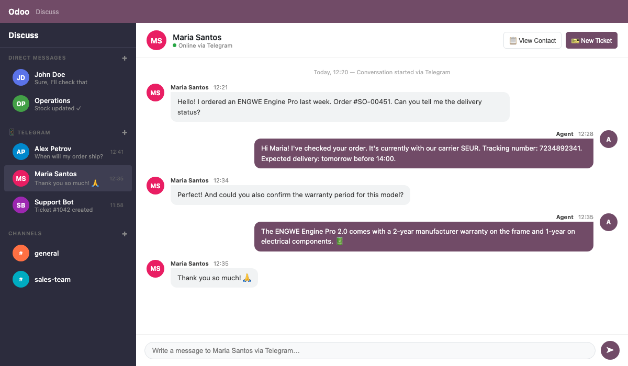The width and height of the screenshot is (628, 366).
Task: Create a New Ticket
Action: click(591, 40)
